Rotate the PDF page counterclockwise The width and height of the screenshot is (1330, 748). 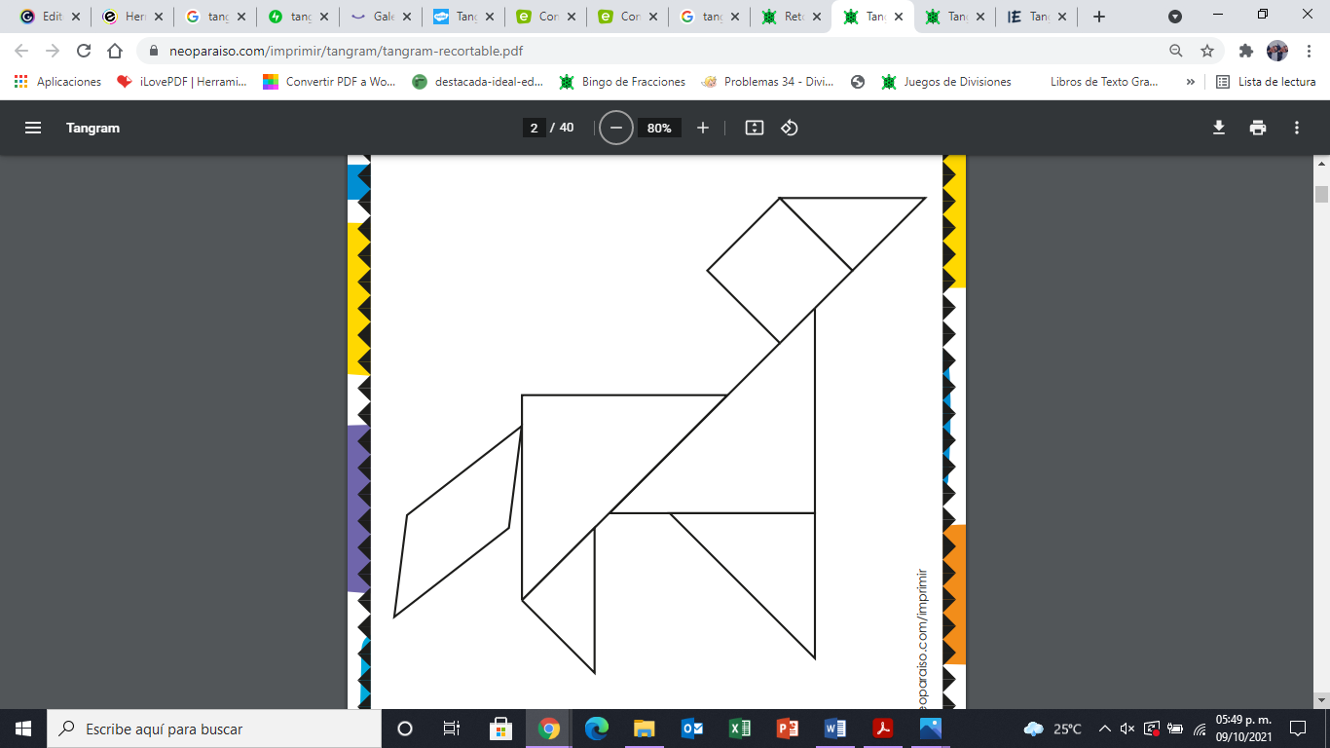pyautogui.click(x=789, y=127)
